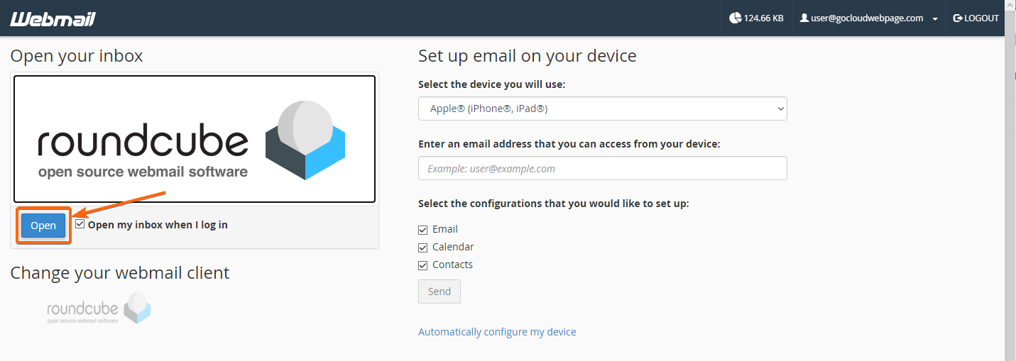
Task: Click the Webmail logo in header
Action: tap(53, 18)
